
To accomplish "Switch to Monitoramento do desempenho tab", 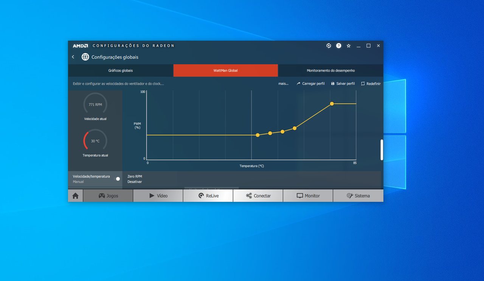I will coord(331,70).
